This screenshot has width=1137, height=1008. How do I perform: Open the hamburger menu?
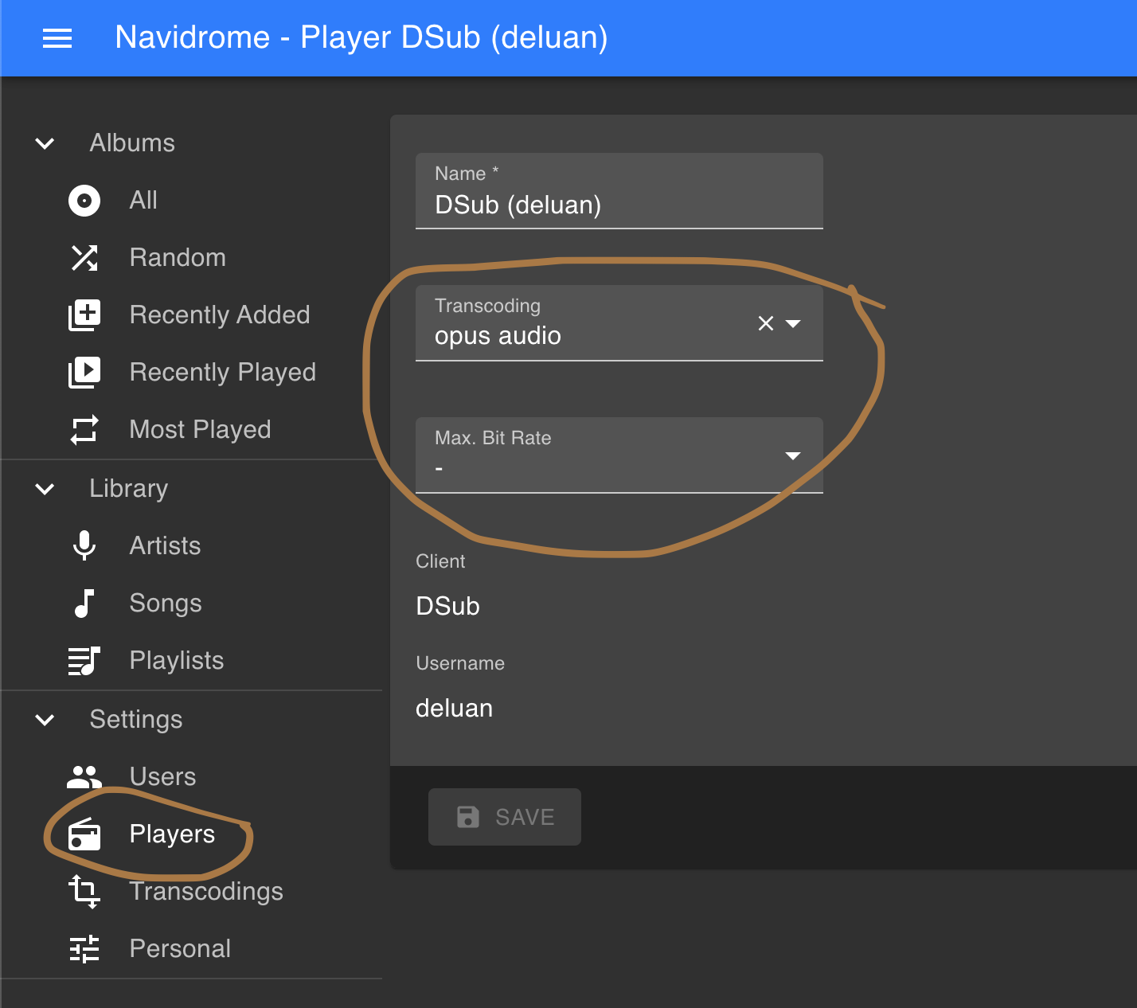point(57,38)
